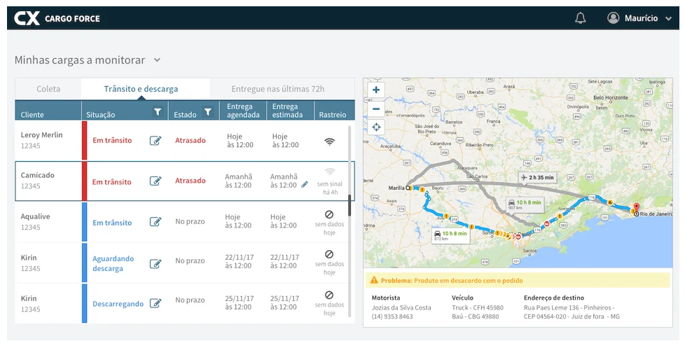The width and height of the screenshot is (685, 348).
Task: Select the Aqualive client name
Action: click(x=36, y=216)
